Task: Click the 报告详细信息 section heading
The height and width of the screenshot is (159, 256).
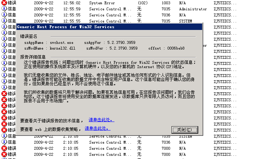Action: point(33,57)
